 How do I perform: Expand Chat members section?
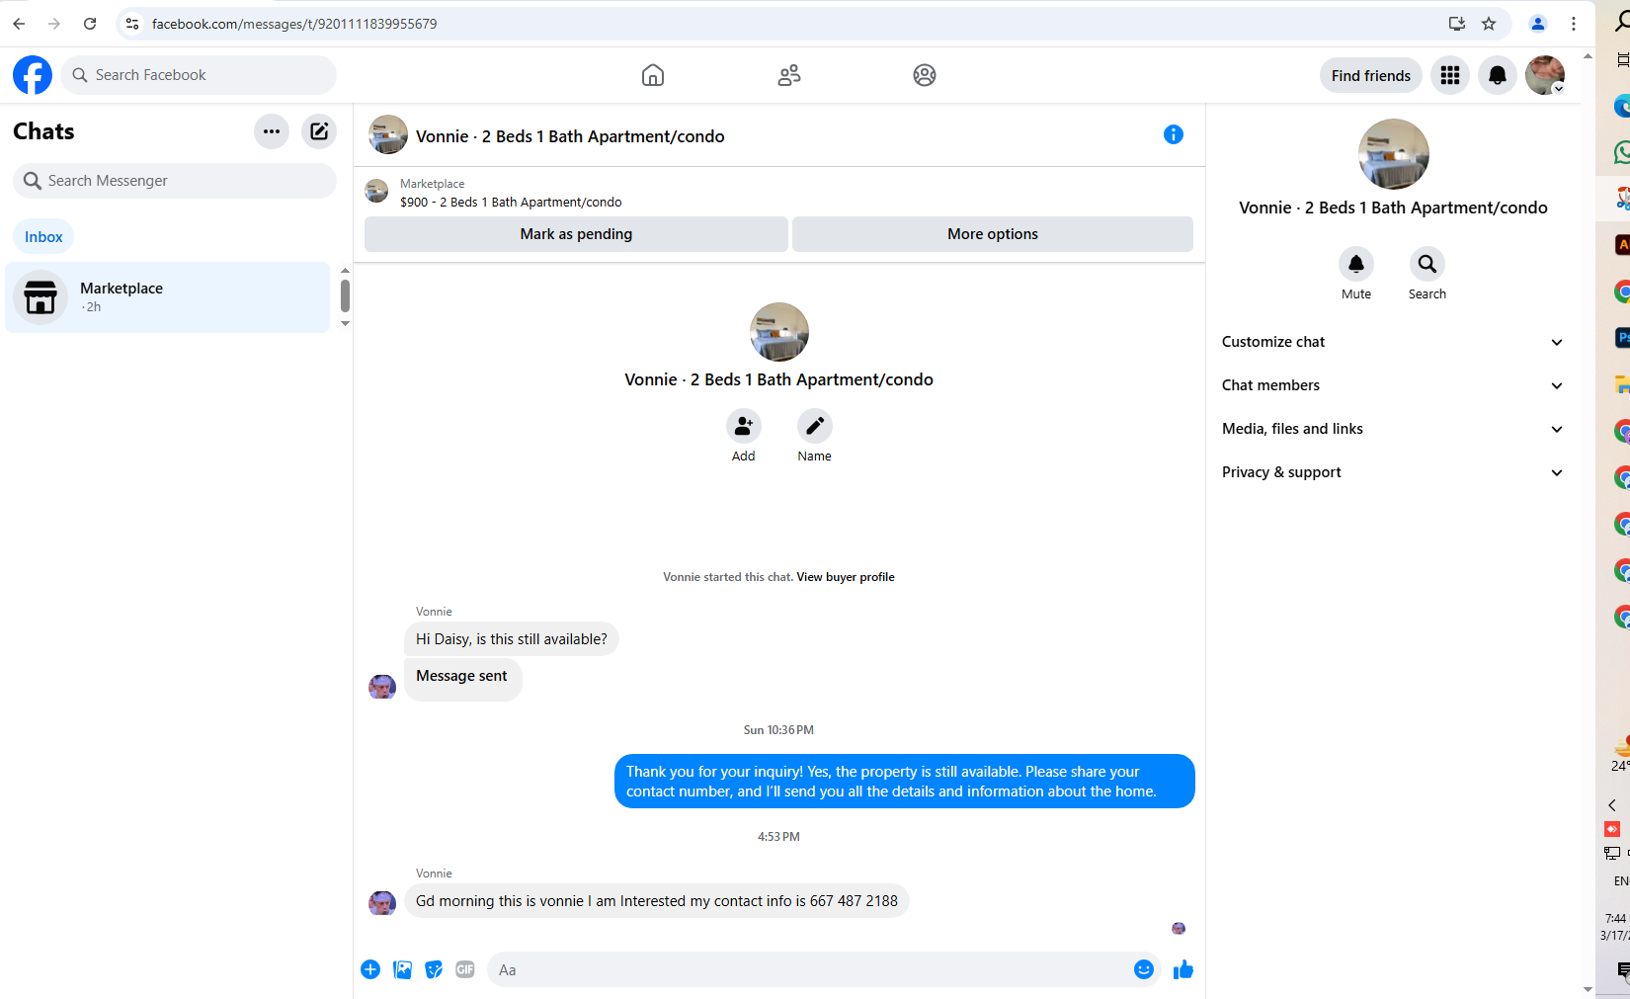coord(1393,385)
